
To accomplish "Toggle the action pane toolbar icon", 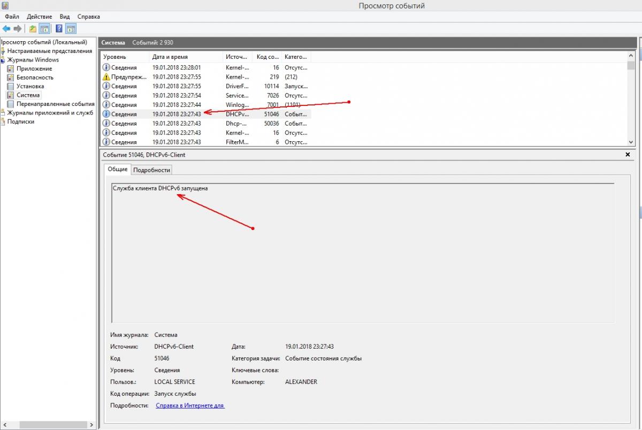I will coord(71,29).
